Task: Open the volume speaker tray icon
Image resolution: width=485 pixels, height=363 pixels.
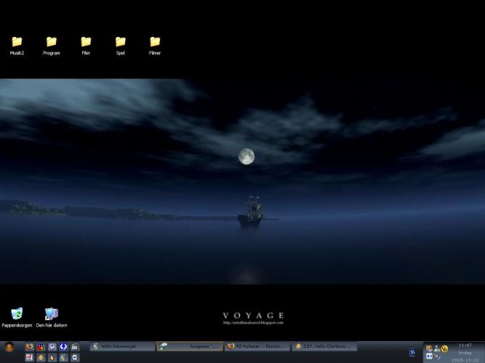Action: coord(429,356)
